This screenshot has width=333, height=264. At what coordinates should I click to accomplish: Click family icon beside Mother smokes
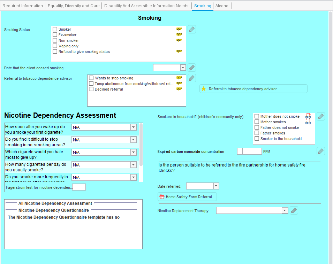click(x=308, y=122)
